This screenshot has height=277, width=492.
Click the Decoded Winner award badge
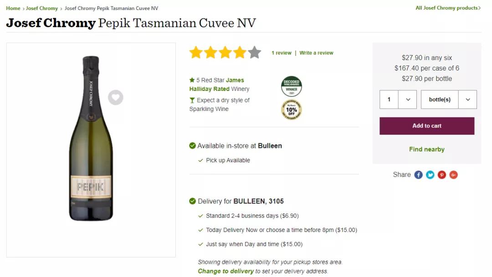click(291, 86)
